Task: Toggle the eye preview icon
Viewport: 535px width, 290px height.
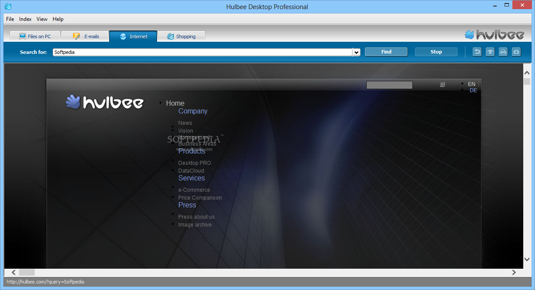Action: [490, 52]
